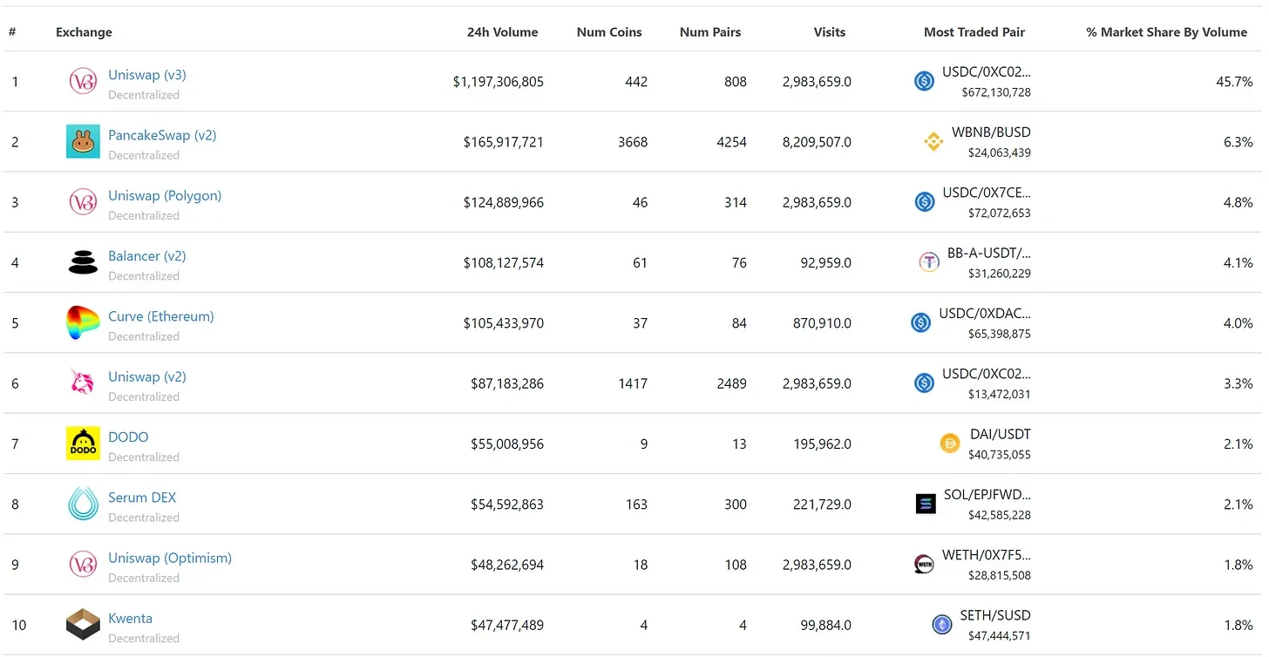Image resolution: width=1269 pixels, height=657 pixels.
Task: Click the WETH icon beside WETH/0X7F5...
Action: (x=924, y=564)
